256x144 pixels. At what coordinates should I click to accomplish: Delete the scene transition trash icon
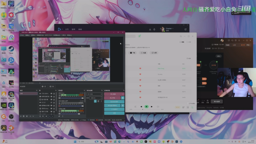[x=98, y=101]
